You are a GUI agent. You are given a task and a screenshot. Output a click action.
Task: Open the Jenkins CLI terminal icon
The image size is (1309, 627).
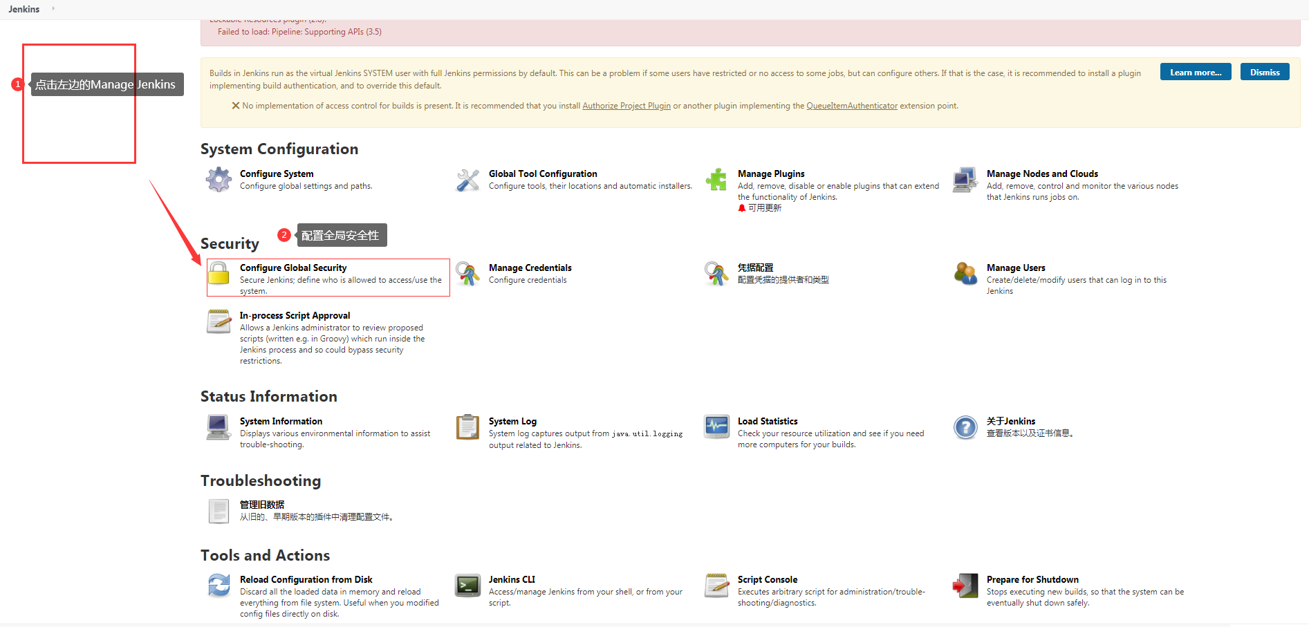coord(467,586)
